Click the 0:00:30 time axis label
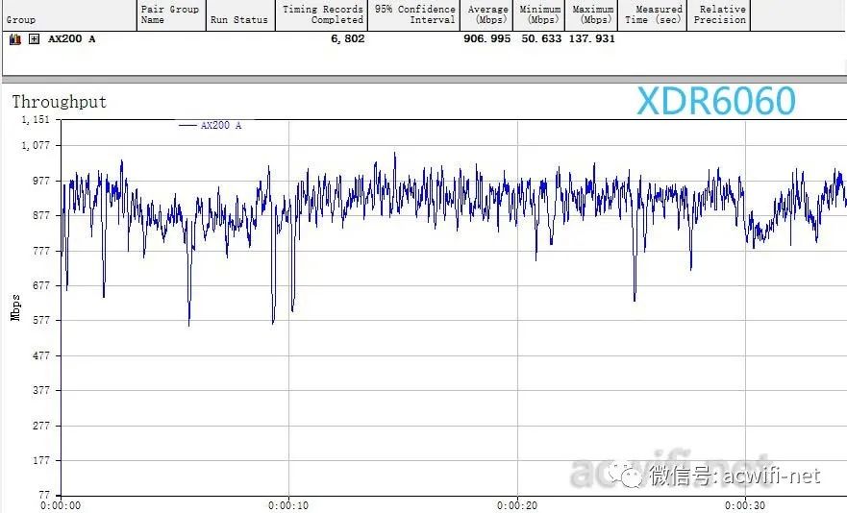This screenshot has width=847, height=513. [x=745, y=506]
